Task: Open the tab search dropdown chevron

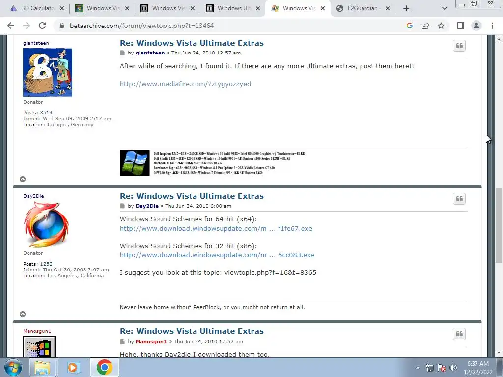Action: click(x=444, y=9)
